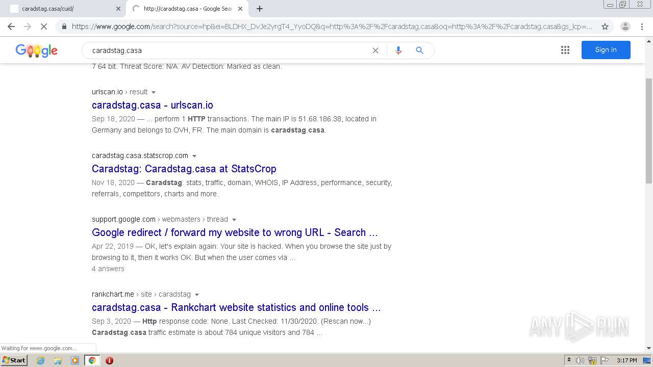Screen dimensions: 653x367
Task: Open Rankchart website statistics result
Action: 236,307
